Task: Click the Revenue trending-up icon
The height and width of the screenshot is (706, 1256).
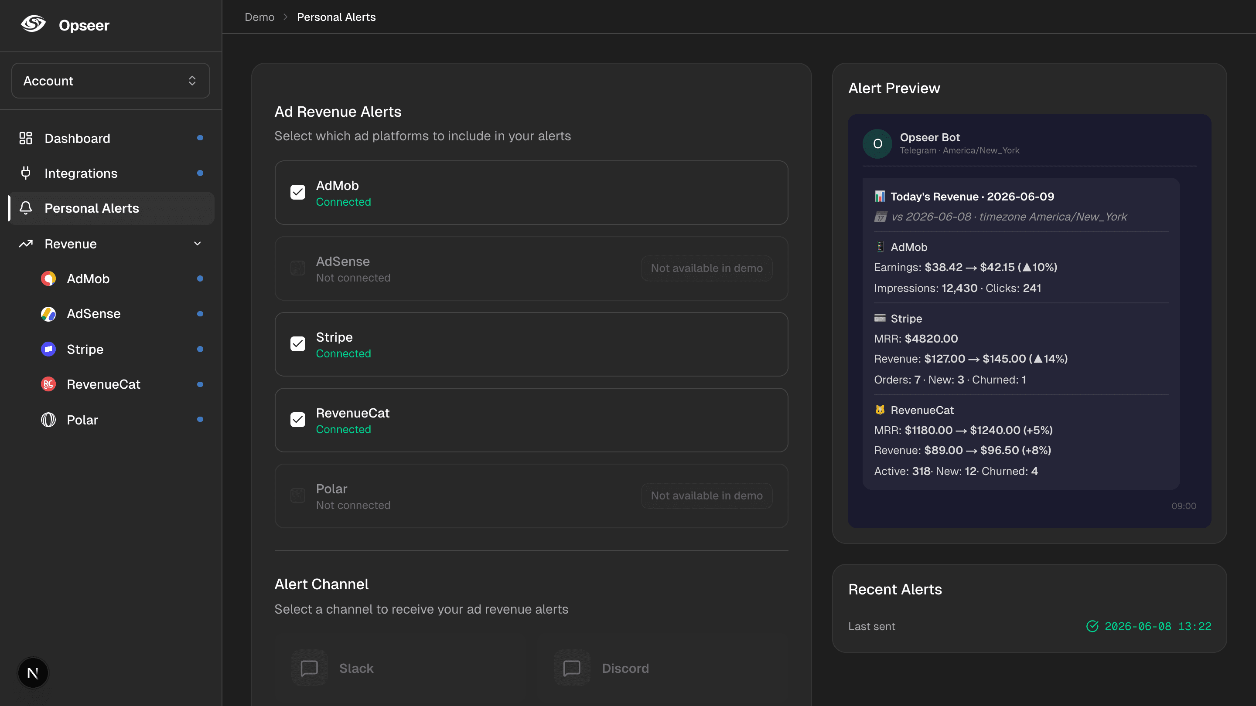Action: pyautogui.click(x=26, y=244)
